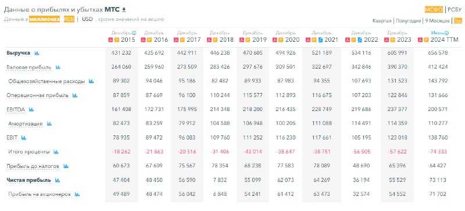The image size is (465, 211).
Task: Switch period to Квартал
Action: (x=382, y=21)
